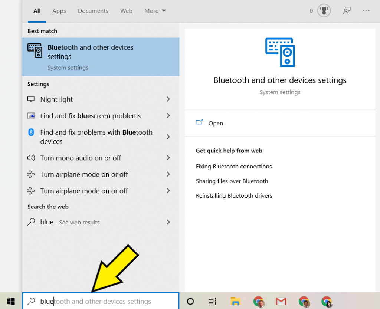Image resolution: width=380 pixels, height=309 pixels.
Task: Click the taskbar search box containing blue
Action: point(101,301)
